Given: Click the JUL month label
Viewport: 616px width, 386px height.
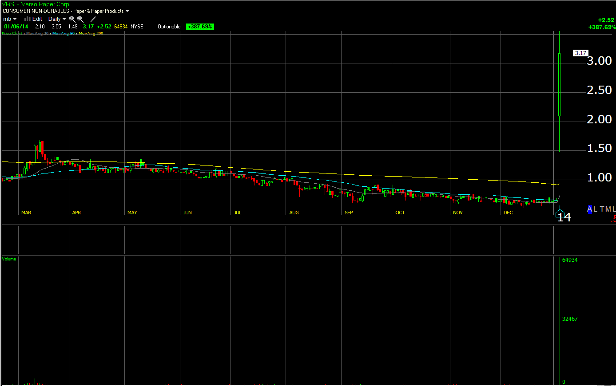Looking at the screenshot, I should click(238, 213).
